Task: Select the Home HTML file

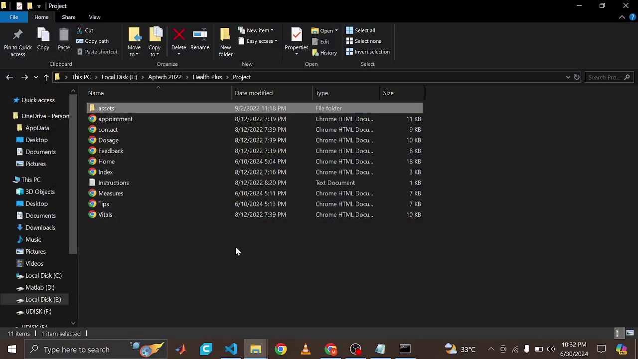Action: (x=255, y=162)
